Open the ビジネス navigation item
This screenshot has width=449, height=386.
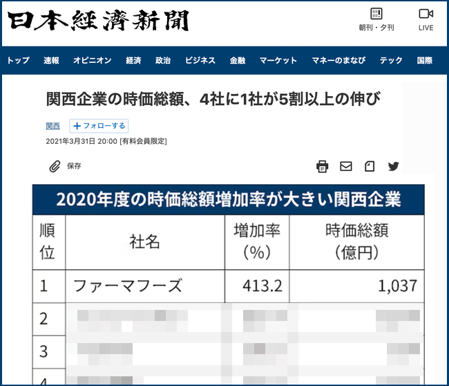[200, 61]
